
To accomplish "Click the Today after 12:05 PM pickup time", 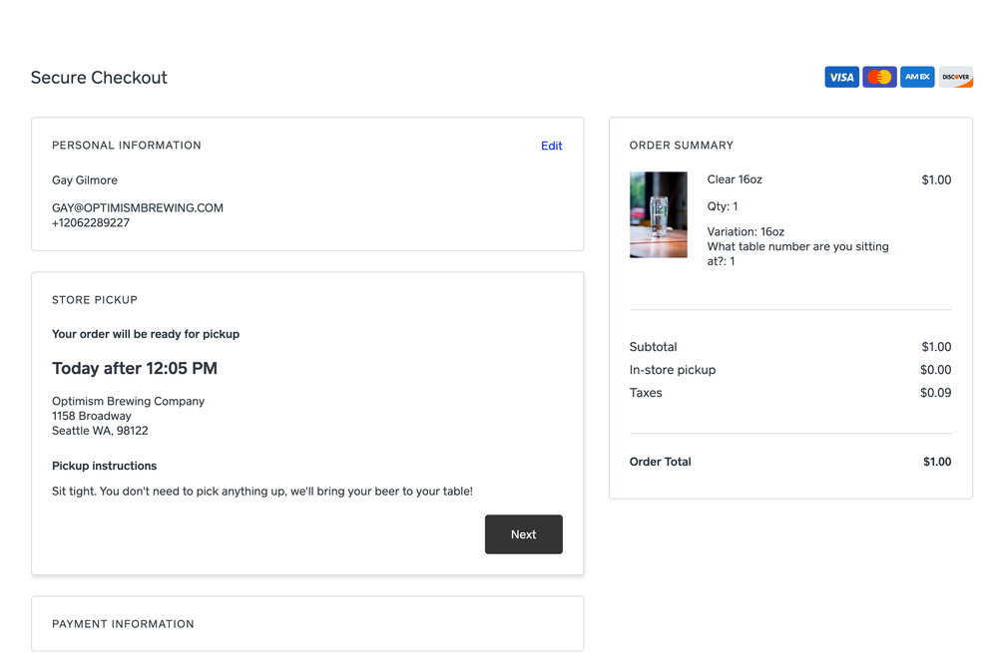I will point(135,369).
